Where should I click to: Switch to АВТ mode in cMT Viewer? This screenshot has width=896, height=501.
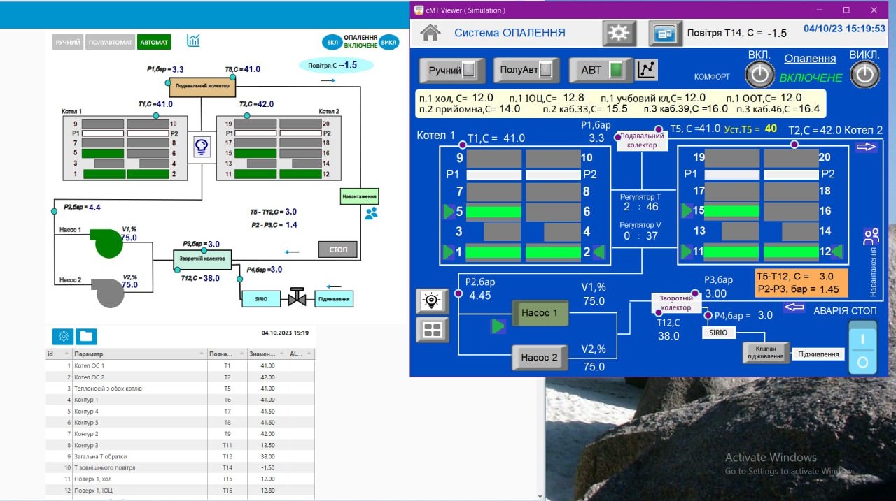point(601,71)
